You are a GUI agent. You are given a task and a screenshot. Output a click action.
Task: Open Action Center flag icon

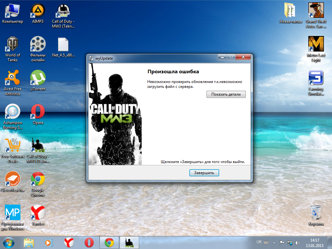click(x=282, y=243)
